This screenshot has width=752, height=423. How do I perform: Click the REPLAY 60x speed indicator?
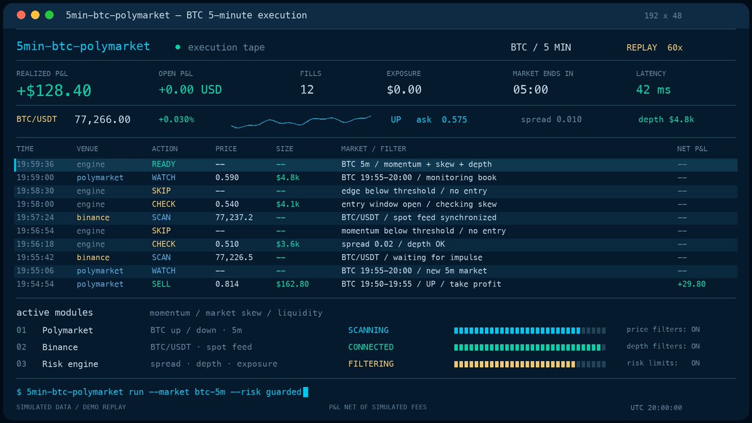click(654, 48)
